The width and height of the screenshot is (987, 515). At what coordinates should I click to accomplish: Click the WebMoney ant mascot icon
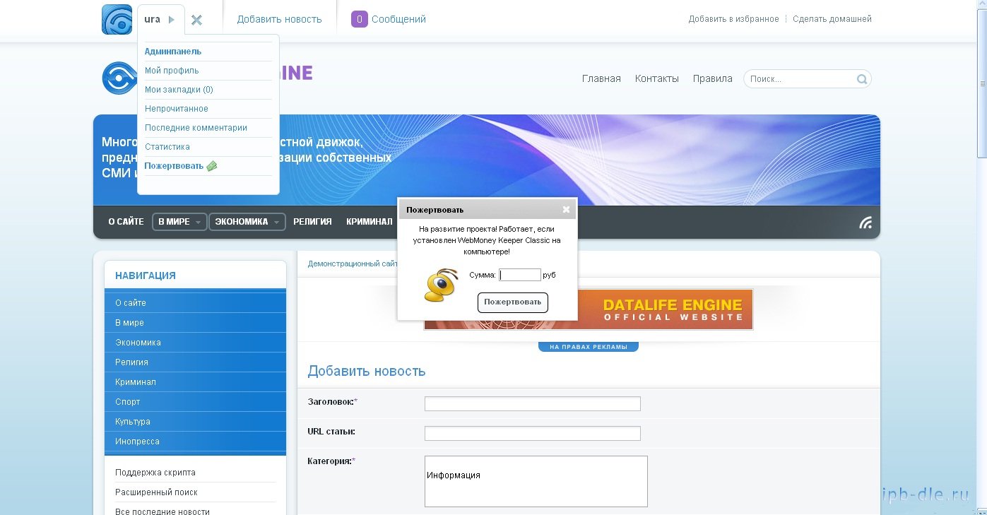click(442, 285)
